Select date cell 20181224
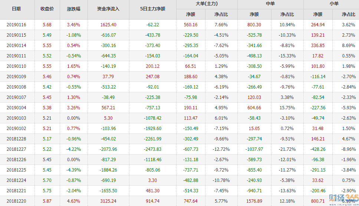 [16, 180]
